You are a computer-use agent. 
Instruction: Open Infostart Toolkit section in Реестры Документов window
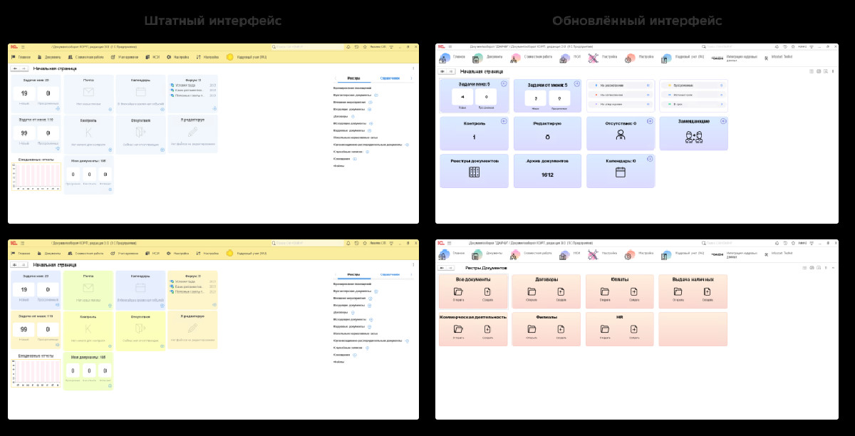(777, 254)
